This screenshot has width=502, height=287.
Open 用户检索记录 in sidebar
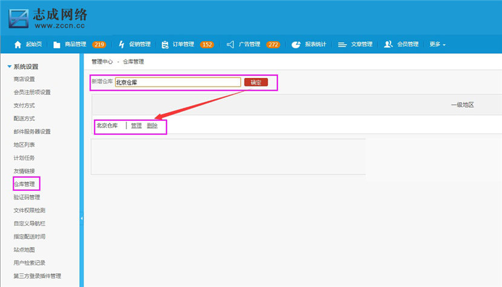tap(29, 263)
